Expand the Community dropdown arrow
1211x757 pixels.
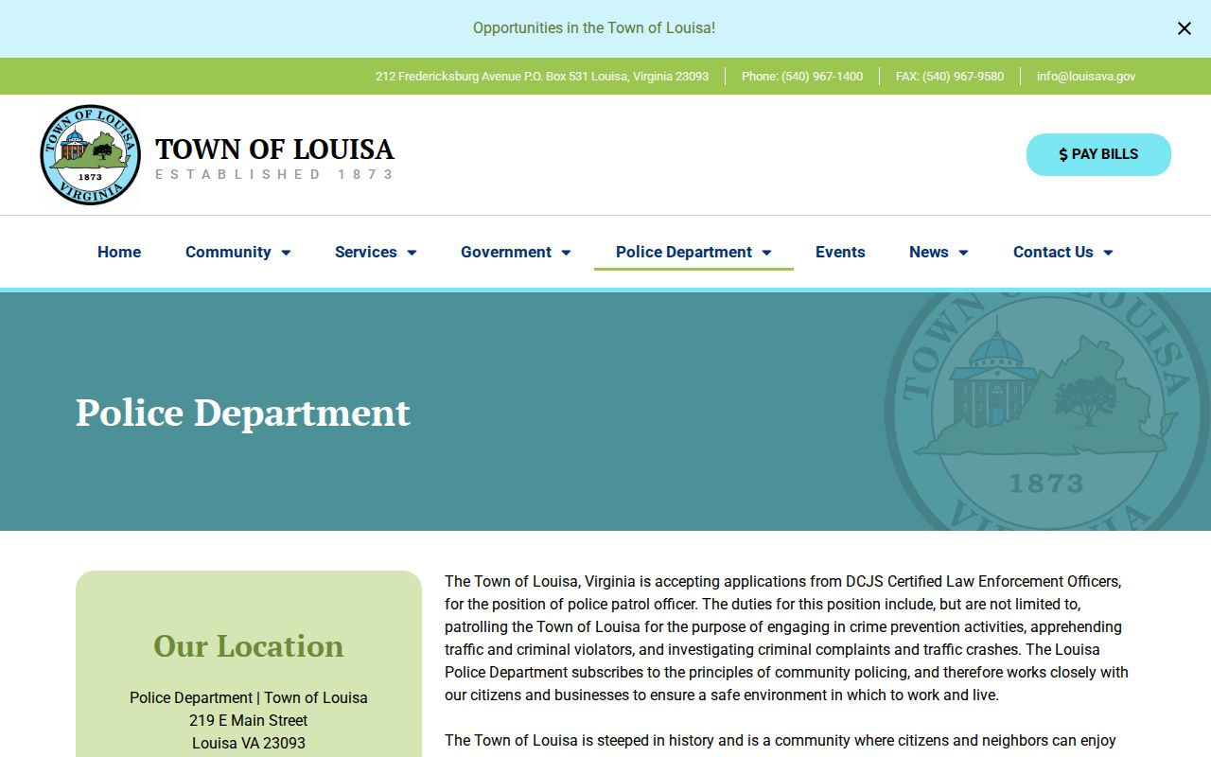pyautogui.click(x=286, y=253)
